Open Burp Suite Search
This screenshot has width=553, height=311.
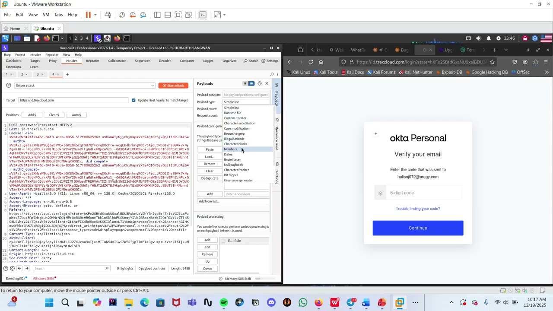click(x=251, y=61)
